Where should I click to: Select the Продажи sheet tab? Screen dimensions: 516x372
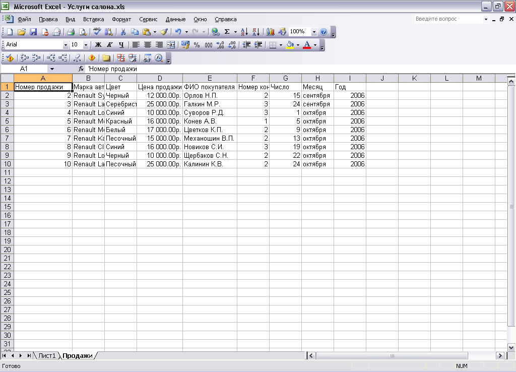click(x=78, y=355)
